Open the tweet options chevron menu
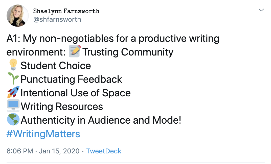The width and height of the screenshot is (271, 164). 261,10
